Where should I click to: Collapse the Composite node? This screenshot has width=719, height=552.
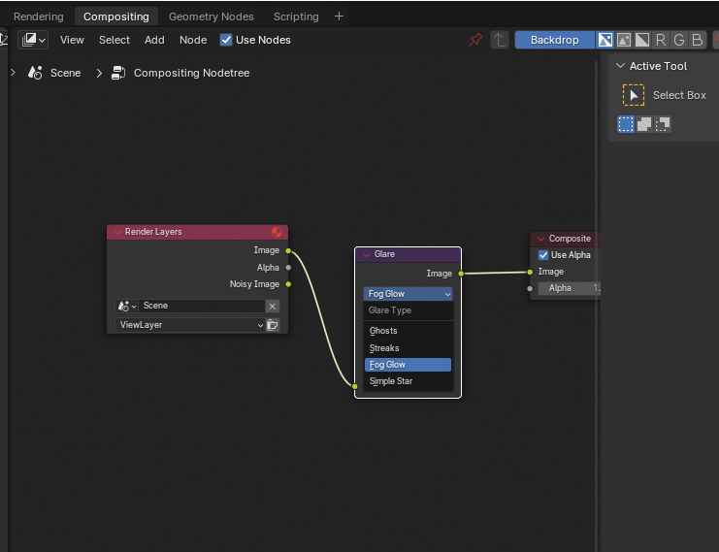coord(541,239)
